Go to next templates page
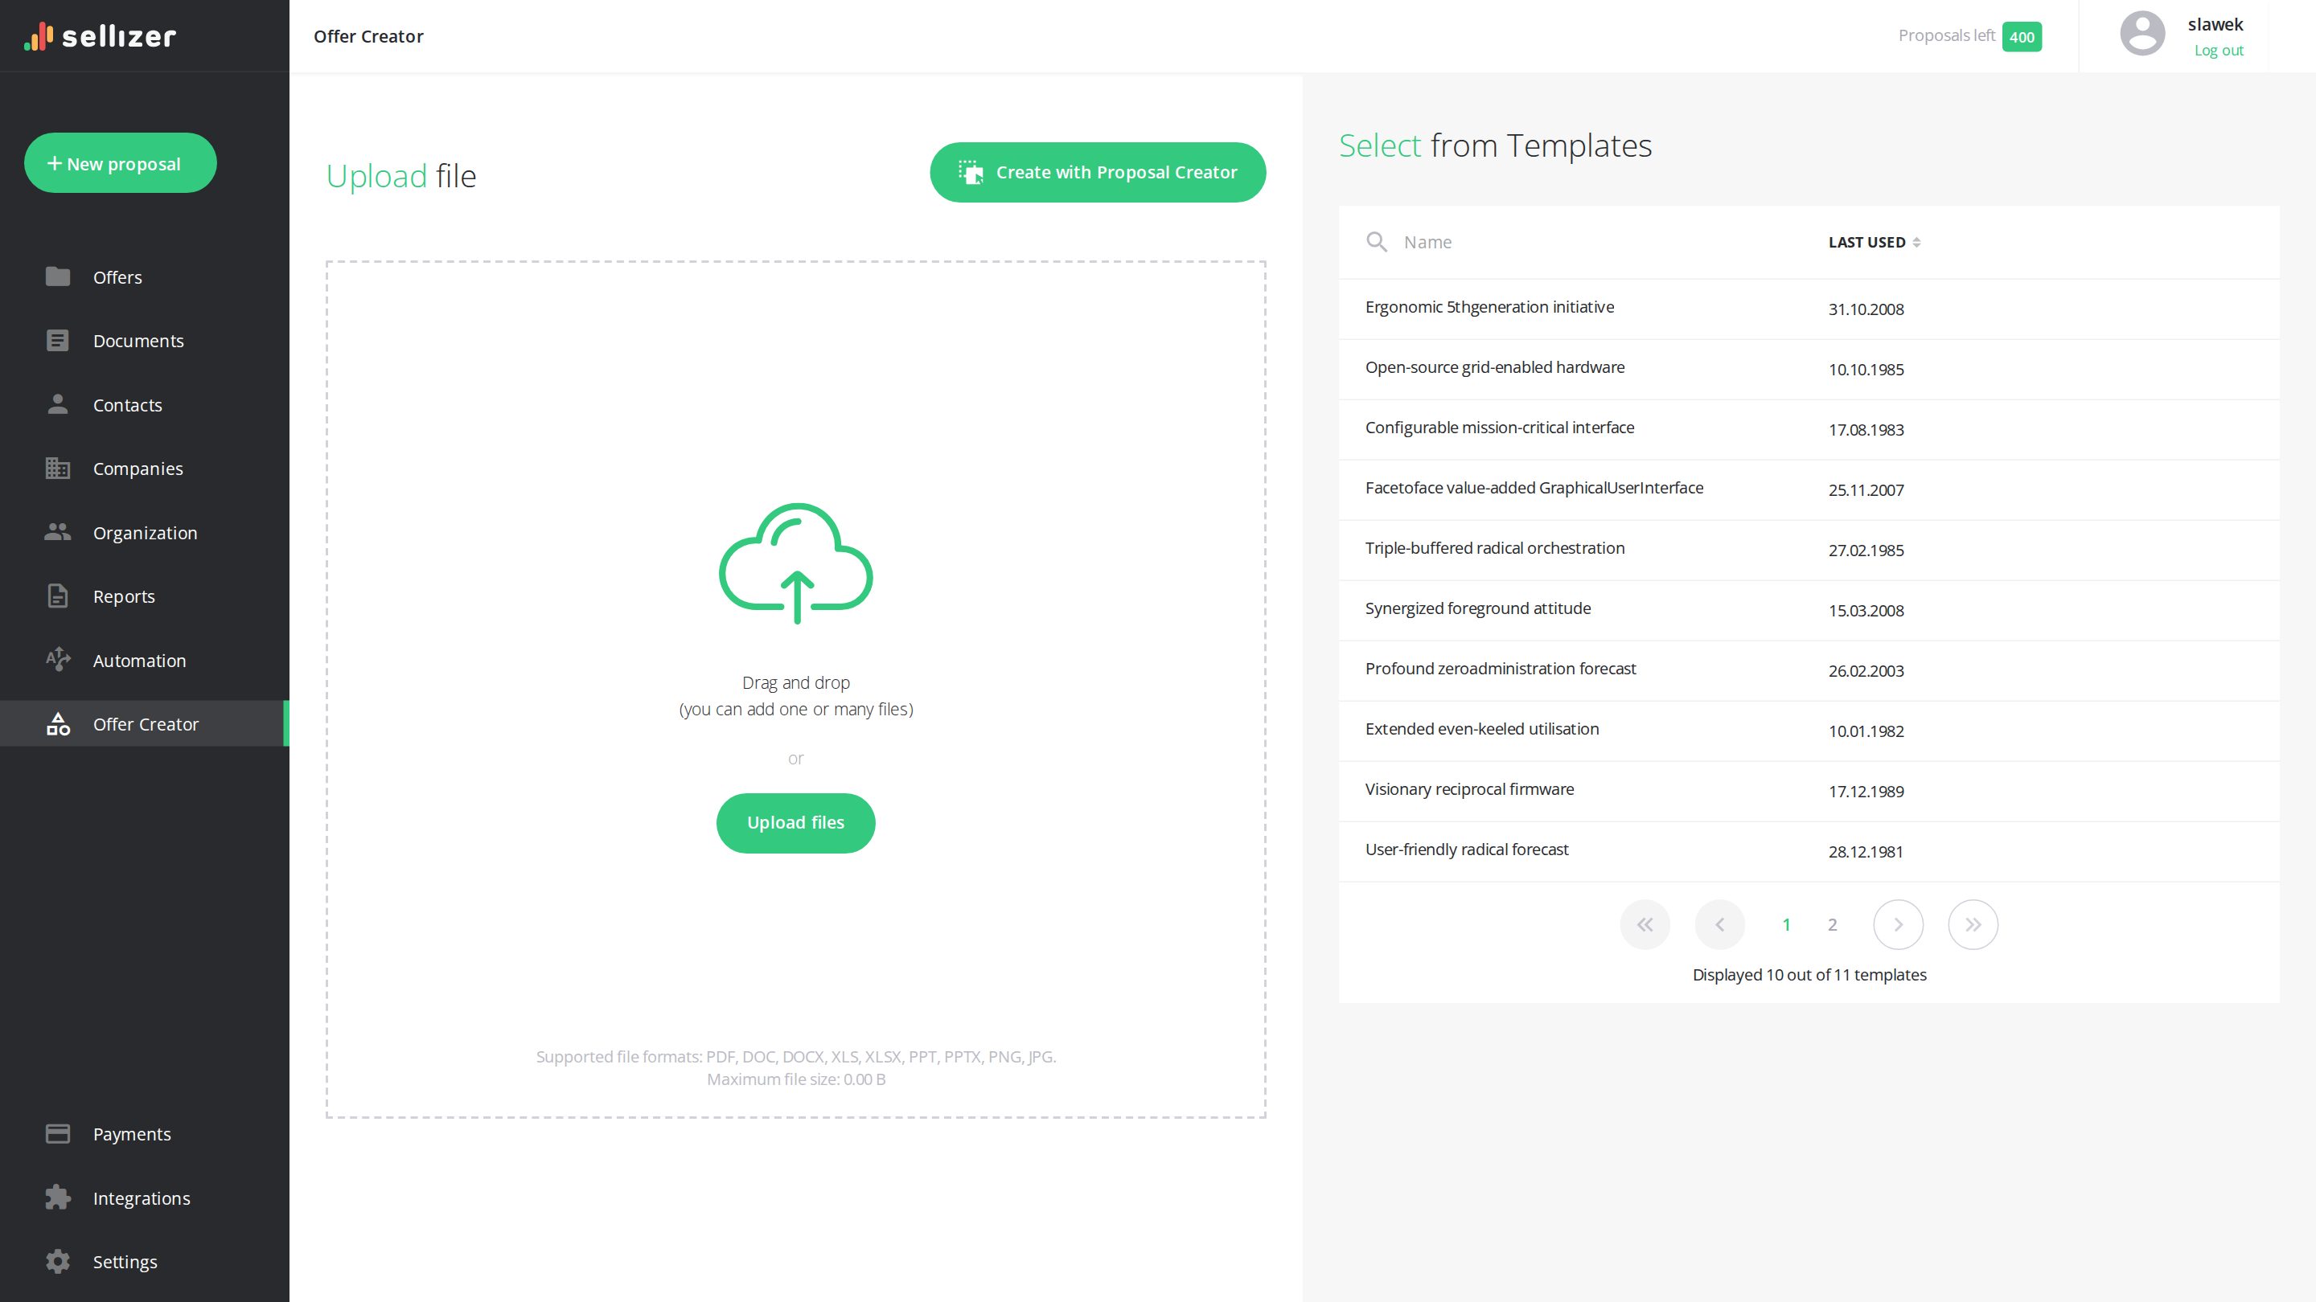This screenshot has height=1302, width=2316. [1898, 924]
